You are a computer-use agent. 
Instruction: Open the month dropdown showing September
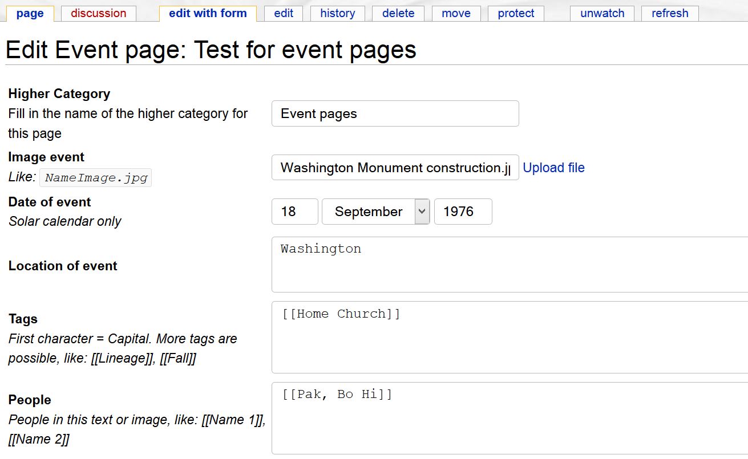(375, 212)
